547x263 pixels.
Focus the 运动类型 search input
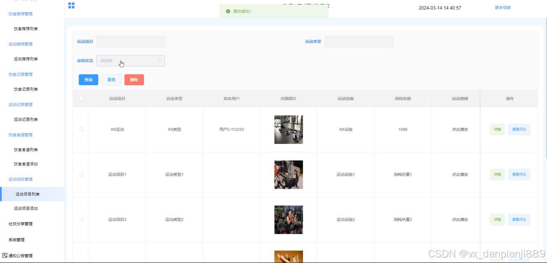[359, 42]
